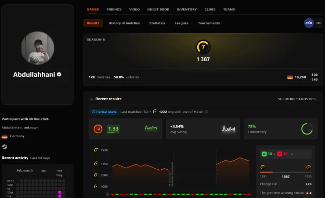Click the info icon below the Elo chart
Viewport: 325px width, 198px height.
(108, 194)
